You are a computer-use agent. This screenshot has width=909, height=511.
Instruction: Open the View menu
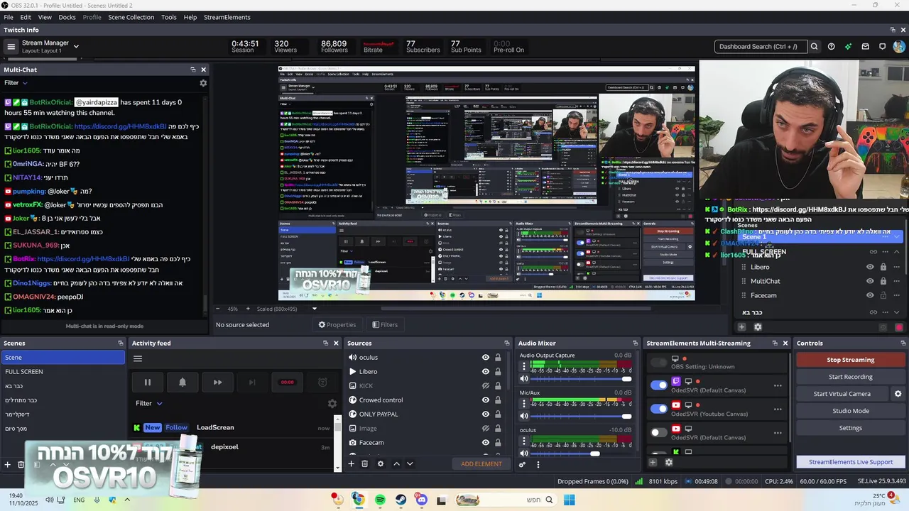(45, 17)
